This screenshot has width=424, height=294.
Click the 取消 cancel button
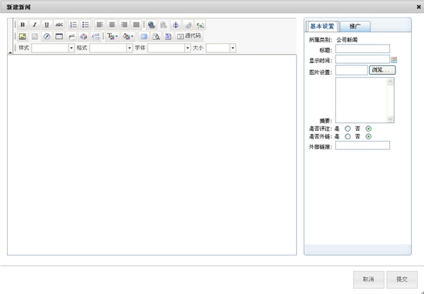[x=368, y=279]
